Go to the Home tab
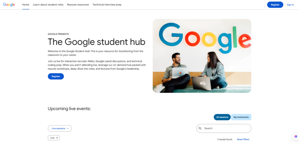This screenshot has height=143, width=299. [x=26, y=5]
